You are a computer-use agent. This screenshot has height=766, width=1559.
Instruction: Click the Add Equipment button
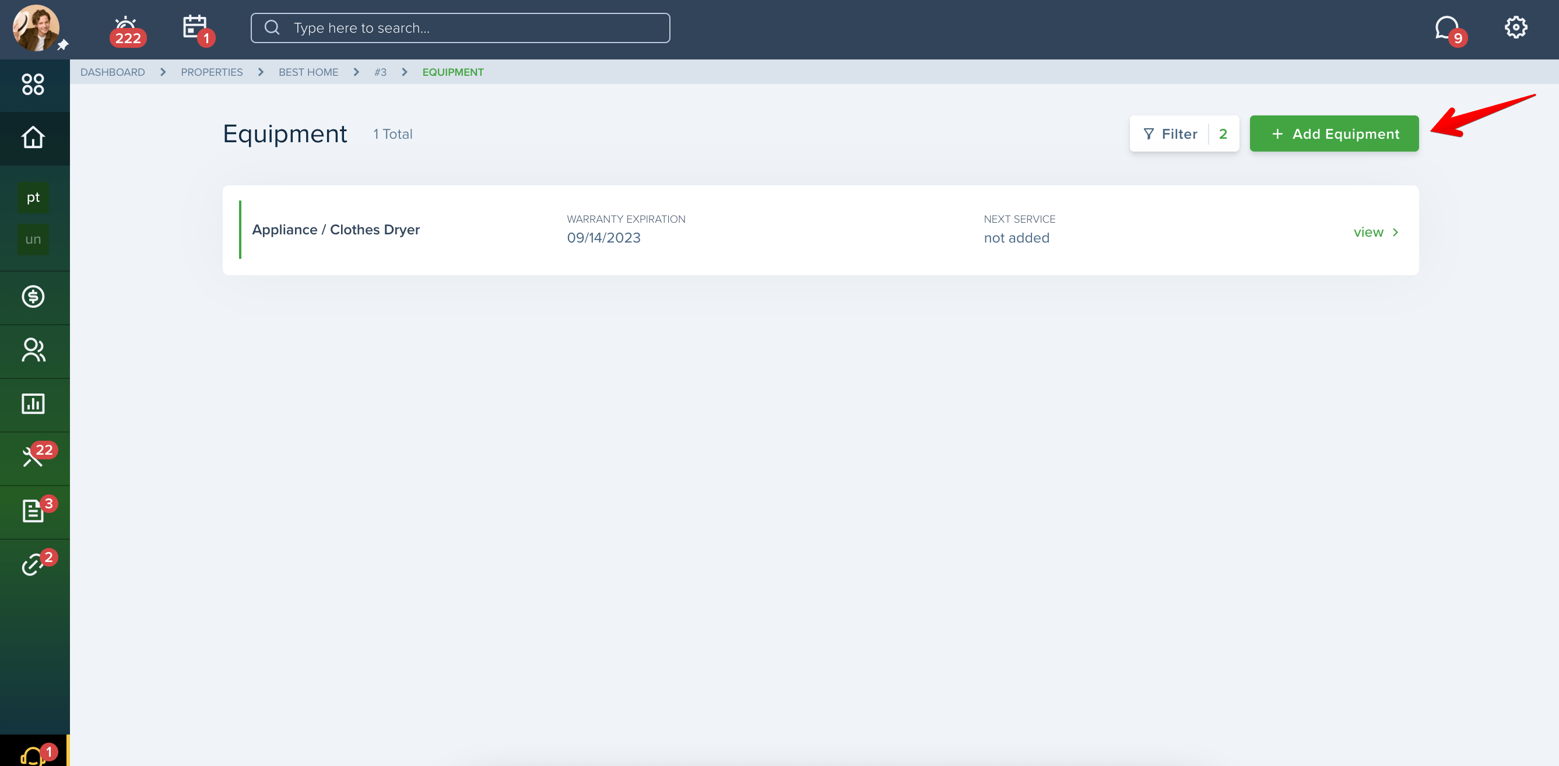click(1334, 133)
